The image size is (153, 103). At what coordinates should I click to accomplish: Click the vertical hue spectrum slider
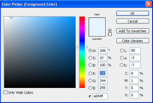[x=82, y=52]
